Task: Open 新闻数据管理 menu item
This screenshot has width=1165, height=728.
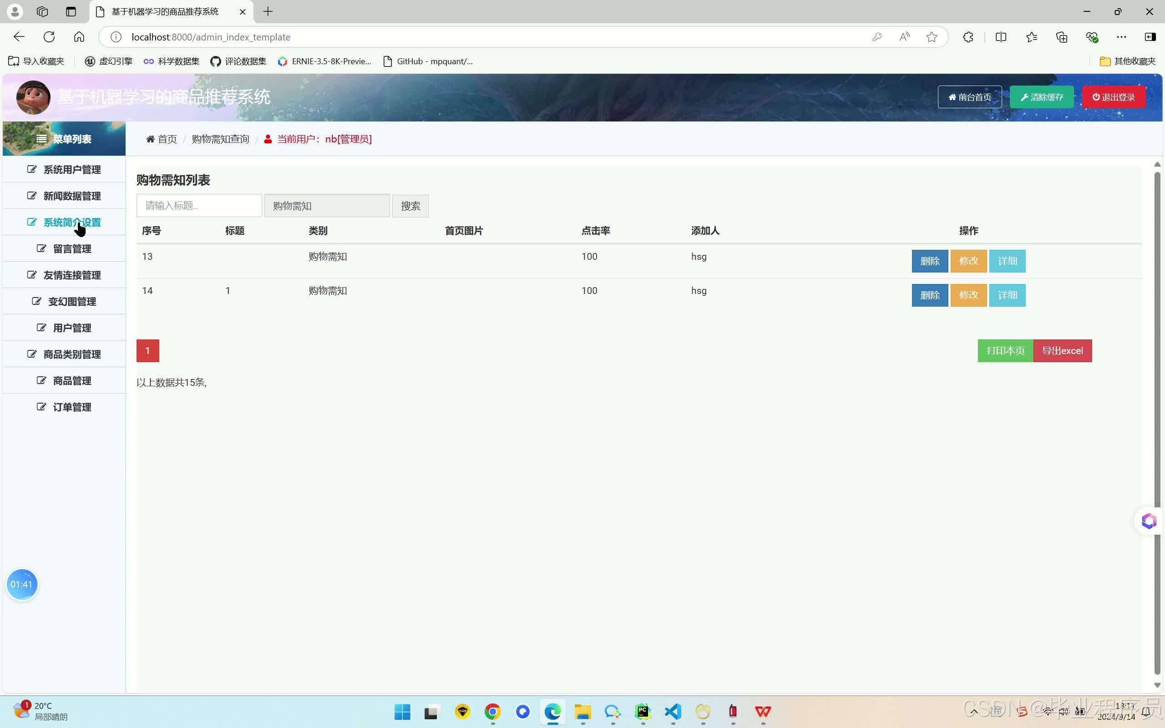Action: (64, 196)
